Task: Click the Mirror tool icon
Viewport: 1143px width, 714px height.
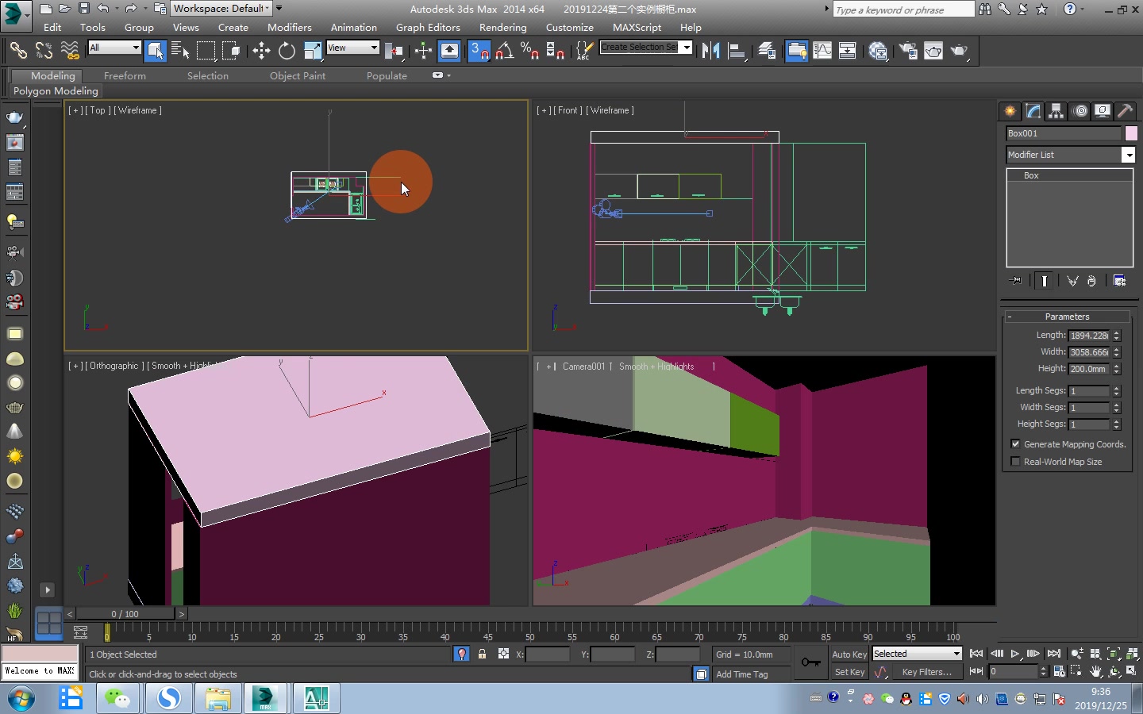Action: click(710, 52)
